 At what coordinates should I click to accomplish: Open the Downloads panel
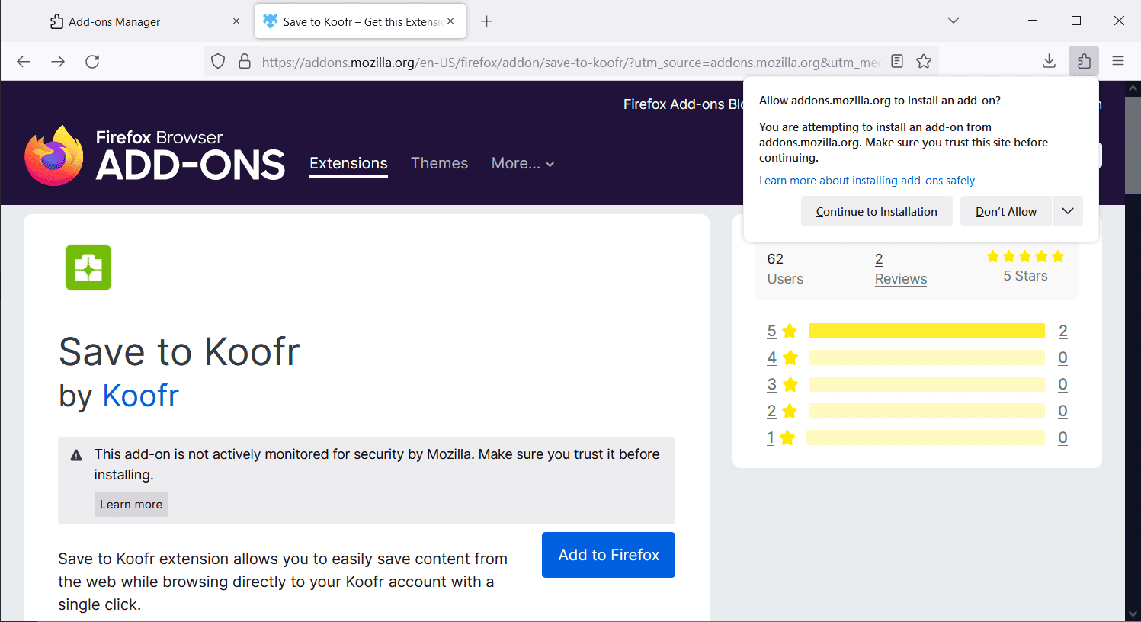pyautogui.click(x=1049, y=62)
